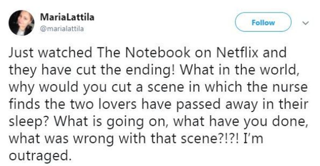The width and height of the screenshot is (320, 166).
Task: Click the final word 'outraged.'
Action: pos(40,156)
